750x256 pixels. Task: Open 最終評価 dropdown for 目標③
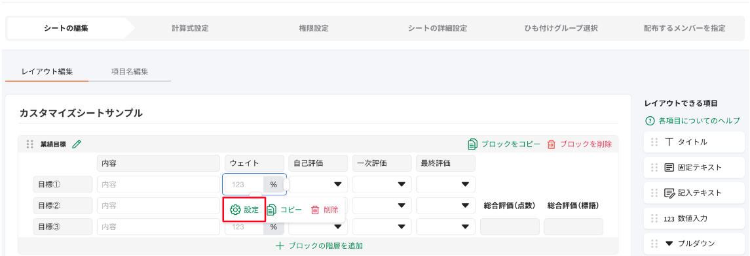click(445, 227)
